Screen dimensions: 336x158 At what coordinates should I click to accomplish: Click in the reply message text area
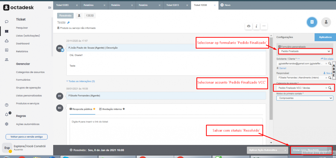[166, 131]
